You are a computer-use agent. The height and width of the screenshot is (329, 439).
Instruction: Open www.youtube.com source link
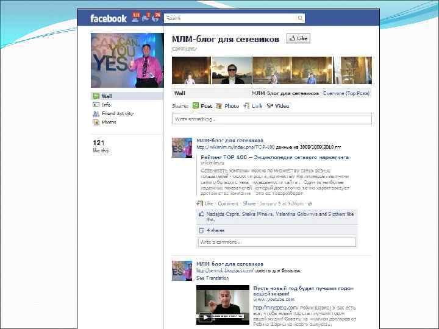click(274, 299)
